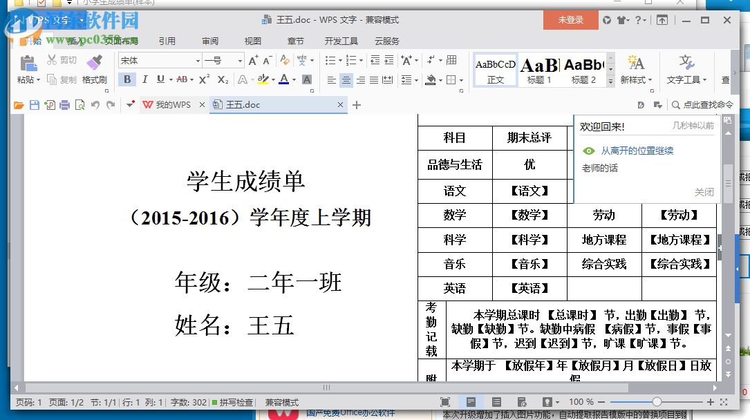
Task: Toggle bold formatting
Action: [x=128, y=79]
